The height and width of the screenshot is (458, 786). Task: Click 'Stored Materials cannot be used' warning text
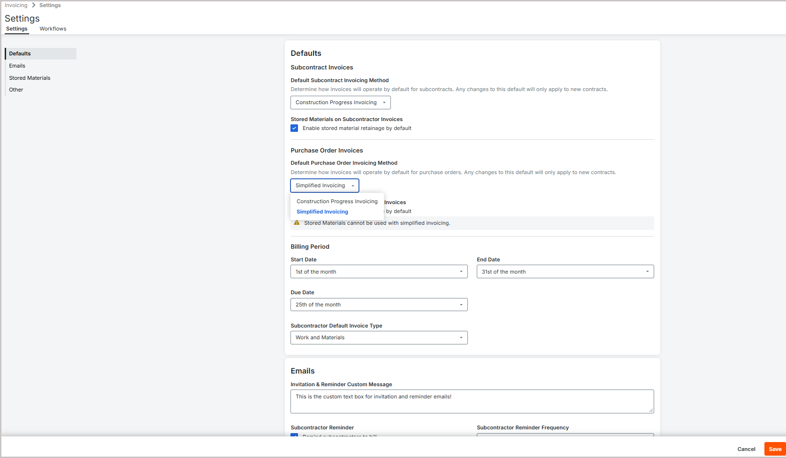(x=377, y=223)
